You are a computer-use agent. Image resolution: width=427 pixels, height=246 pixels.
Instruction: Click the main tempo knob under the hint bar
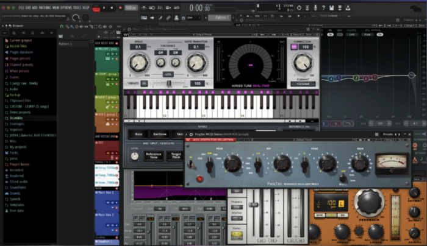tap(76, 18)
